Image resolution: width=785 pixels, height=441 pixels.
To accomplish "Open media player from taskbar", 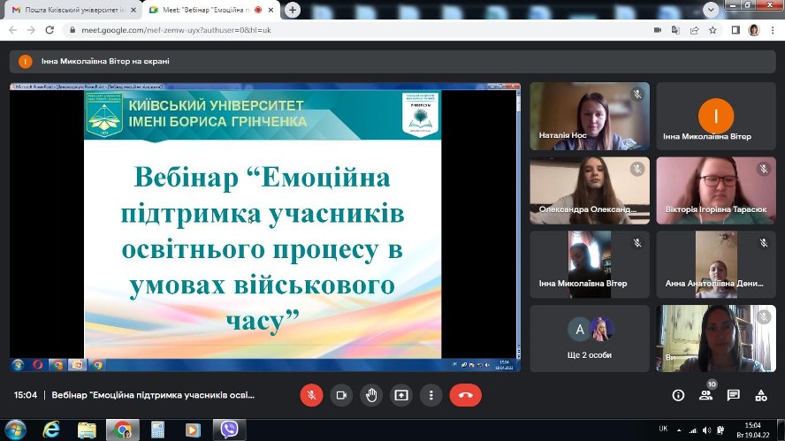I will pos(192,430).
